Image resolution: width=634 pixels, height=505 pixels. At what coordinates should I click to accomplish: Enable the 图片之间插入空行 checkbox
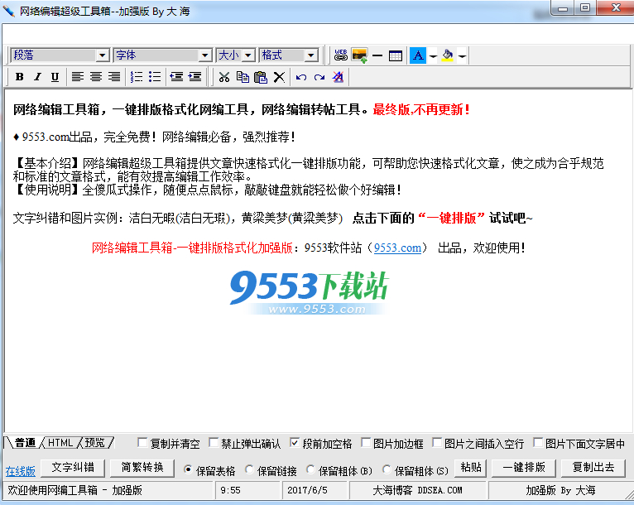[437, 443]
